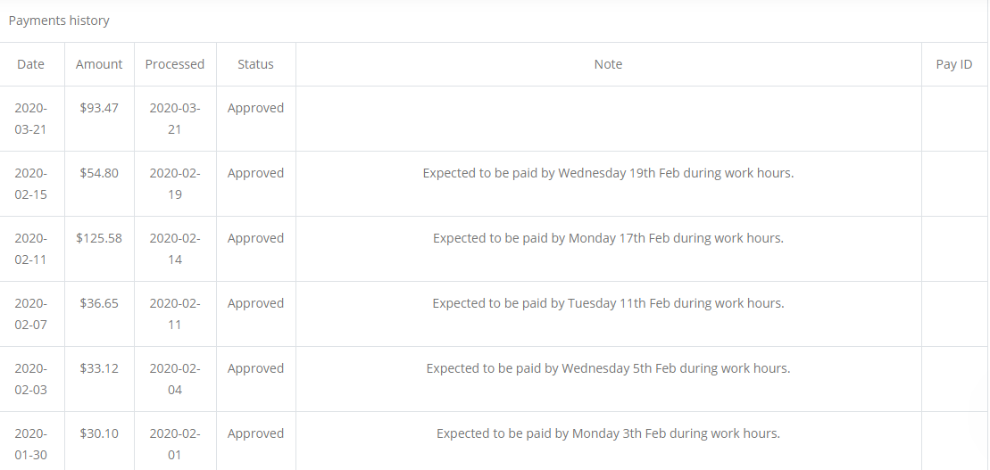Click the Wednesday 19th Feb payment note
The height and width of the screenshot is (470, 990).
tap(608, 173)
